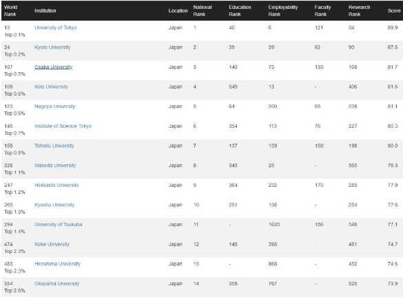Open the Kyushu University link
Screen dimensions: 403x299
(54, 205)
